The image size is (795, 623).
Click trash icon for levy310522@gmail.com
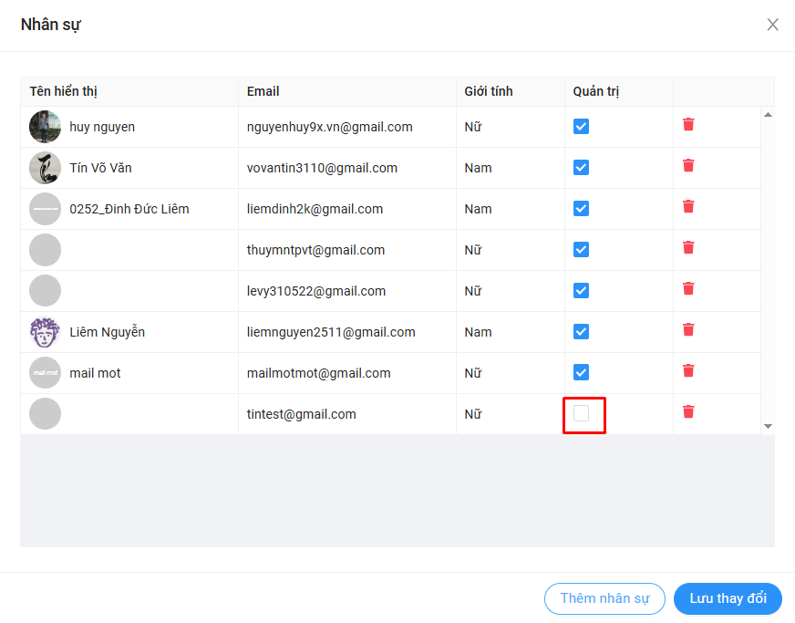688,289
